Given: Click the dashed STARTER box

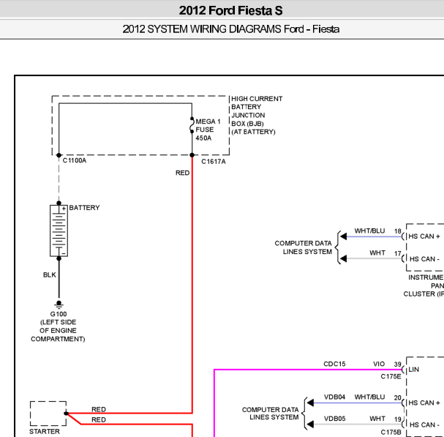Looking at the screenshot, I should tap(48, 414).
